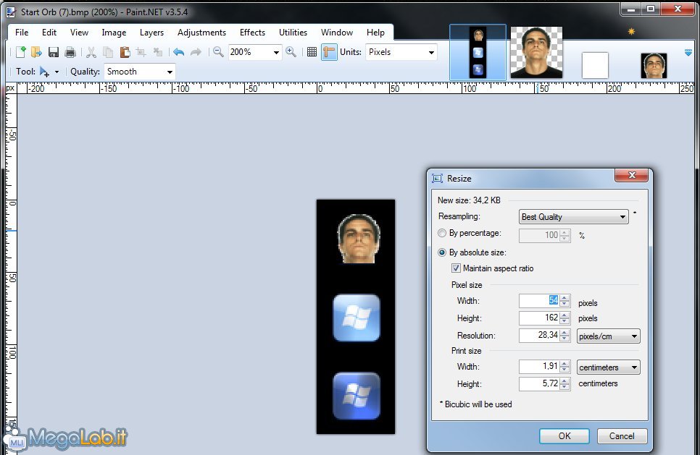Viewport: 700px width, 455px height.
Task: Click the Resolution spinner arrows
Action: click(564, 336)
